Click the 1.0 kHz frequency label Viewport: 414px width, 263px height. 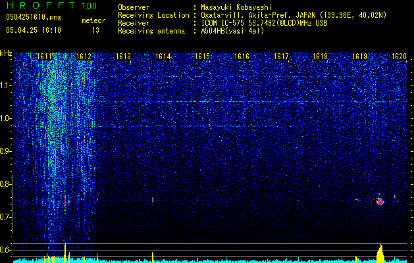tap(6, 118)
